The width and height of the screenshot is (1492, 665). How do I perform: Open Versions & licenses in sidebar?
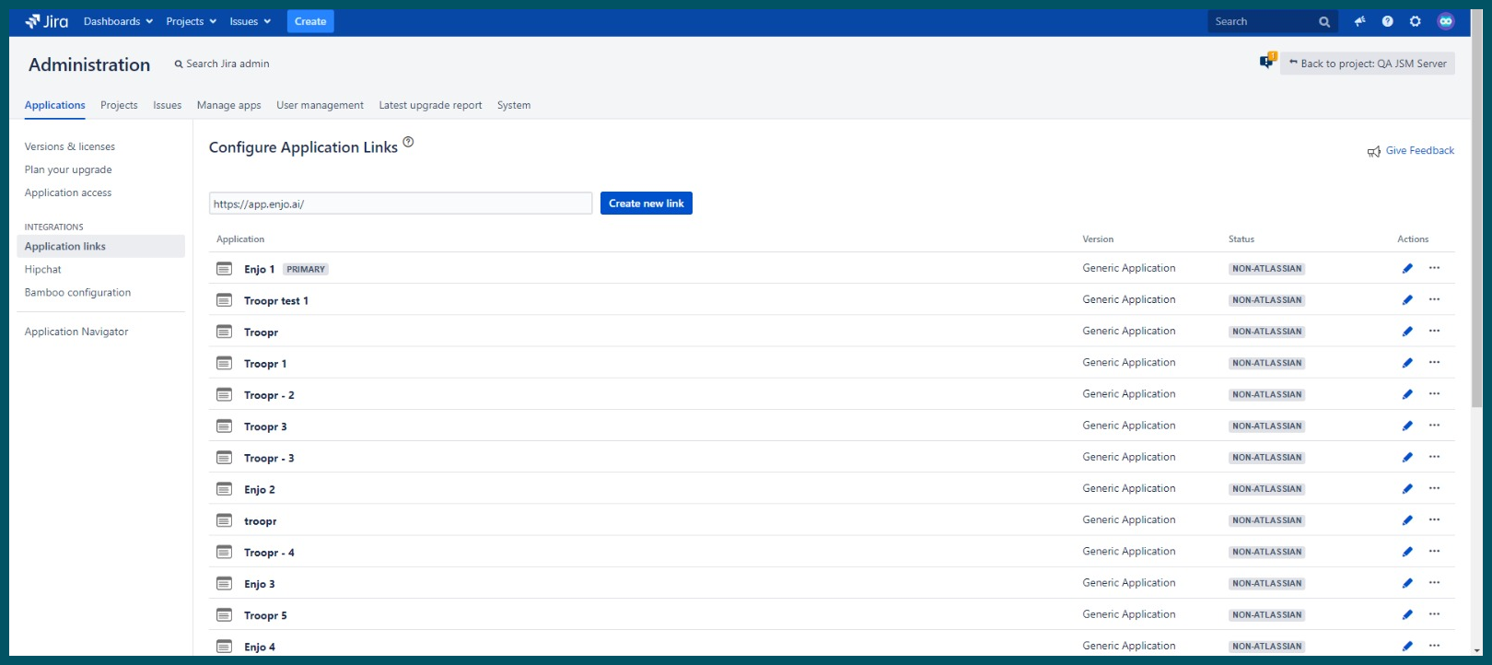pyautogui.click(x=70, y=146)
